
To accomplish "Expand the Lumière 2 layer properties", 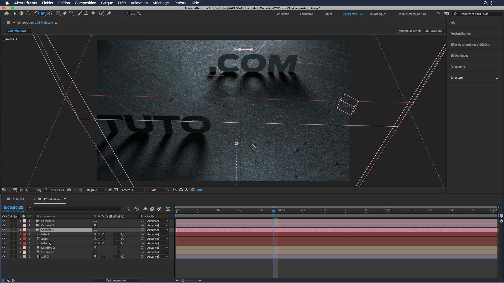I will (x=20, y=248).
